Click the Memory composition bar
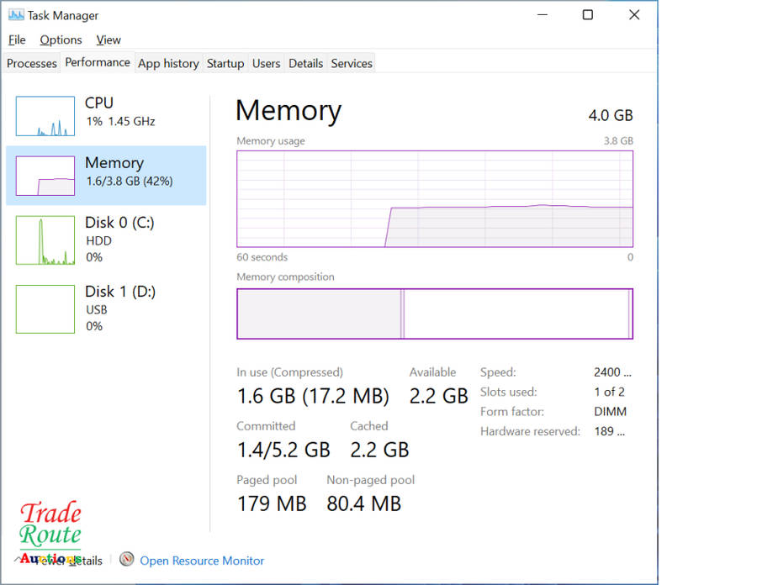The image size is (757, 585). click(434, 314)
